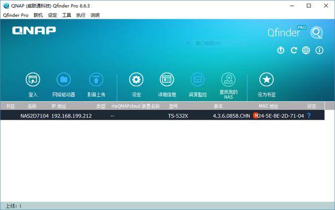Image resolution: width=335 pixels, height=210 pixels.
Task: Sort by myQNAPcloud 装置名称 column header
Action: click(136, 106)
